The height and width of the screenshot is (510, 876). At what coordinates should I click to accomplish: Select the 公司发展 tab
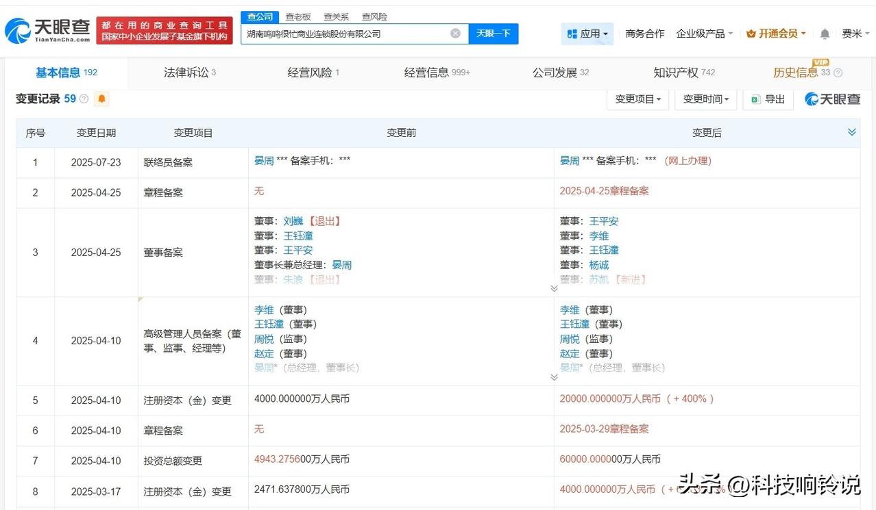[x=561, y=73]
